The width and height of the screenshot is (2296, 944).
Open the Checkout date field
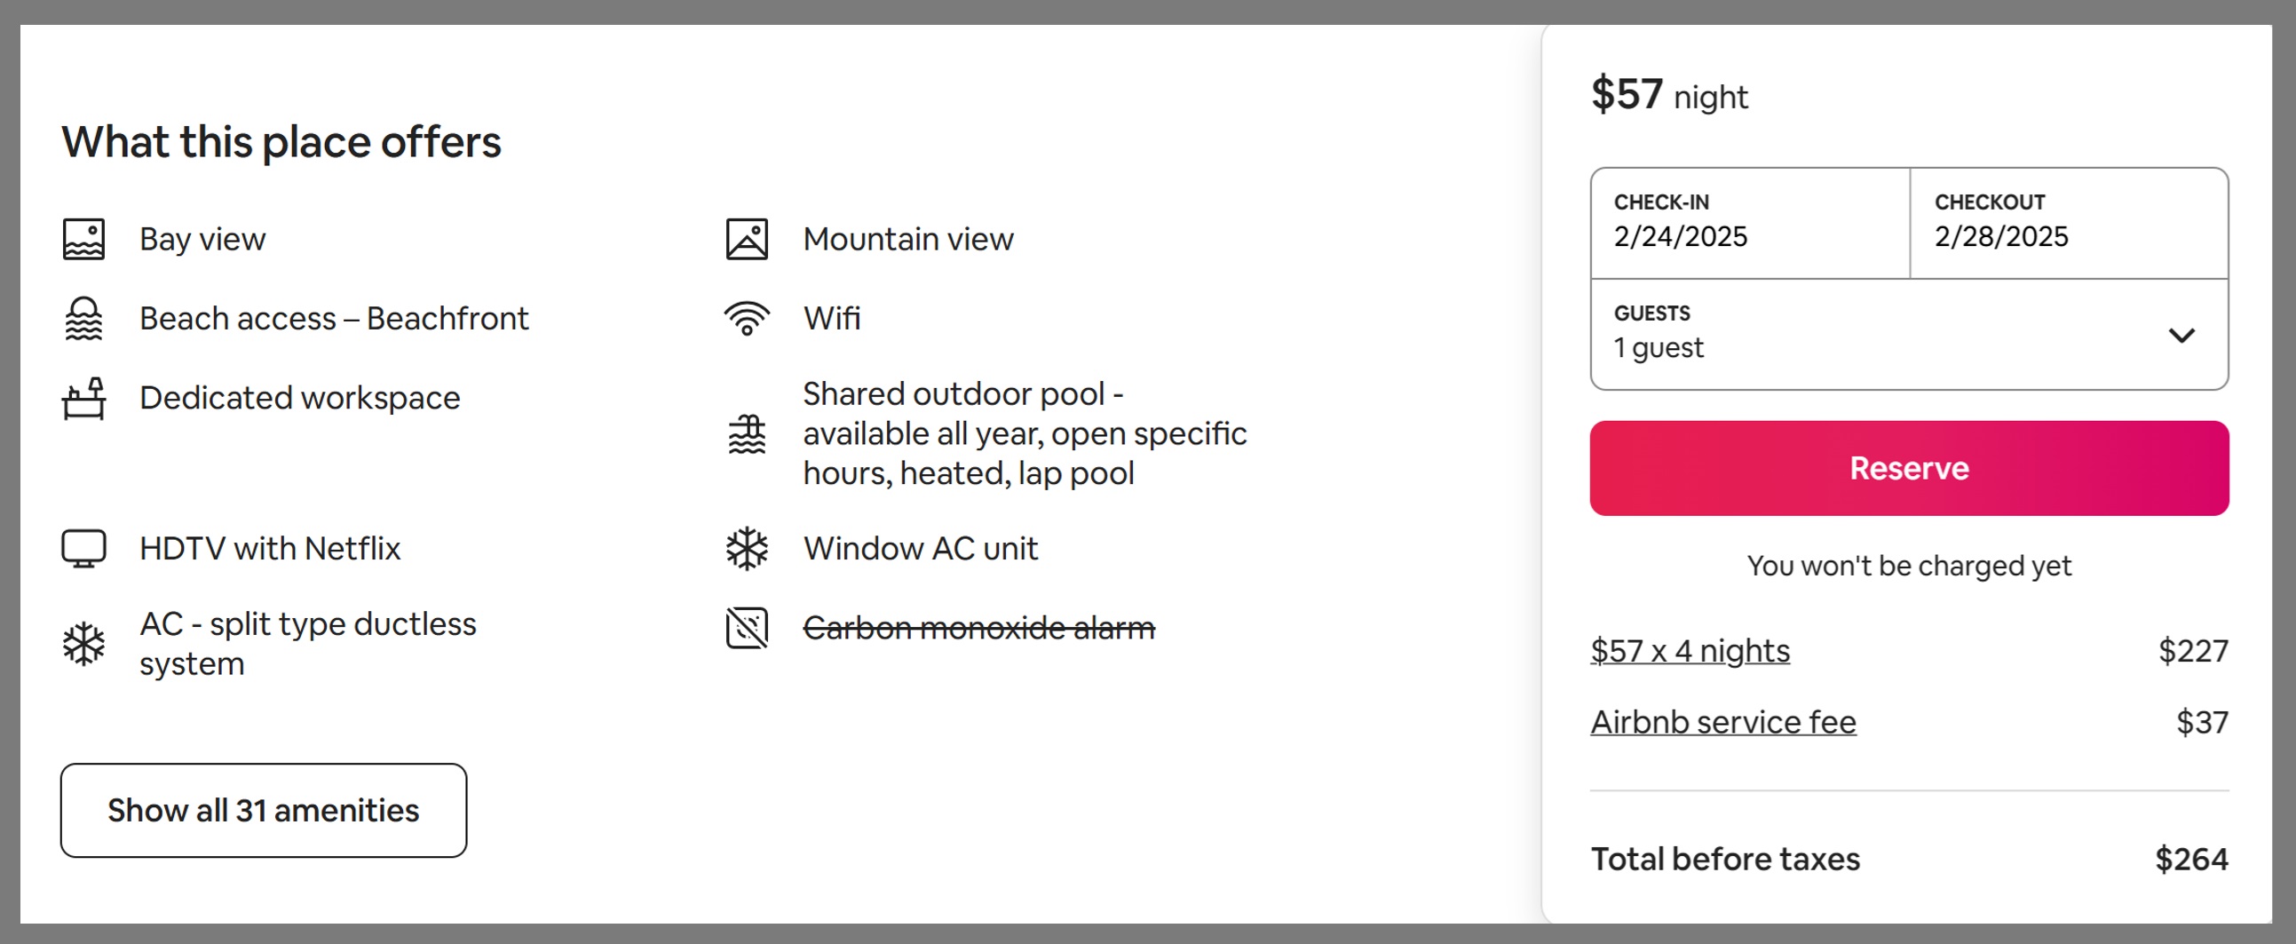click(x=2069, y=223)
